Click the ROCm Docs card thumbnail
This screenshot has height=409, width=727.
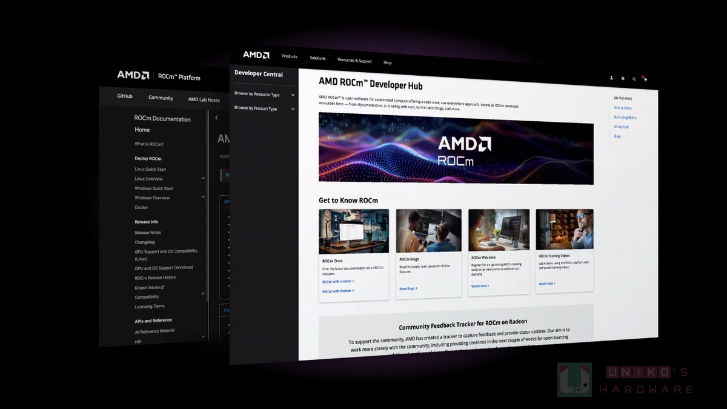(x=354, y=231)
